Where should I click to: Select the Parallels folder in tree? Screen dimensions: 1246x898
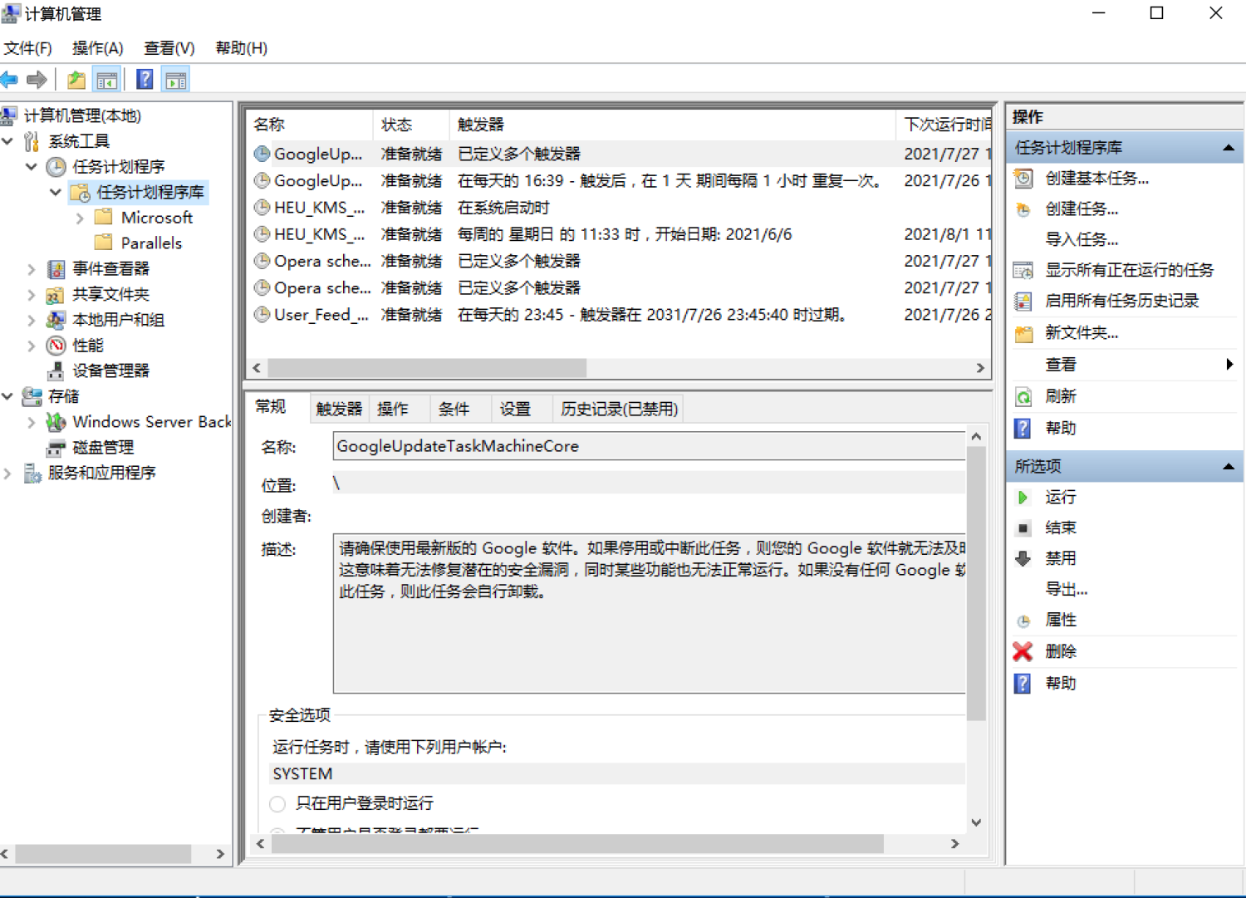pyautogui.click(x=151, y=243)
